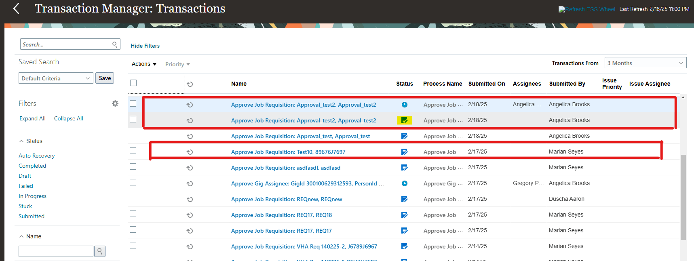Click Expand All filters link
This screenshot has width=694, height=261.
[x=32, y=118]
